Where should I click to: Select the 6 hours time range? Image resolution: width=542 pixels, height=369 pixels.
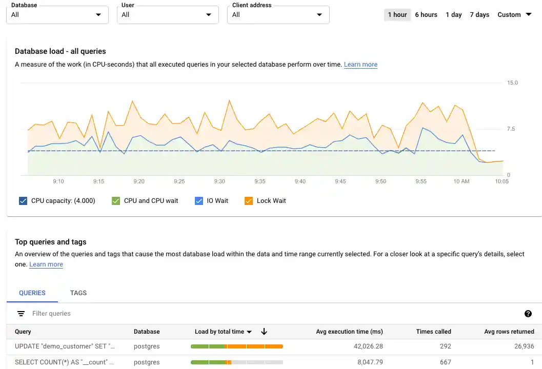(426, 15)
